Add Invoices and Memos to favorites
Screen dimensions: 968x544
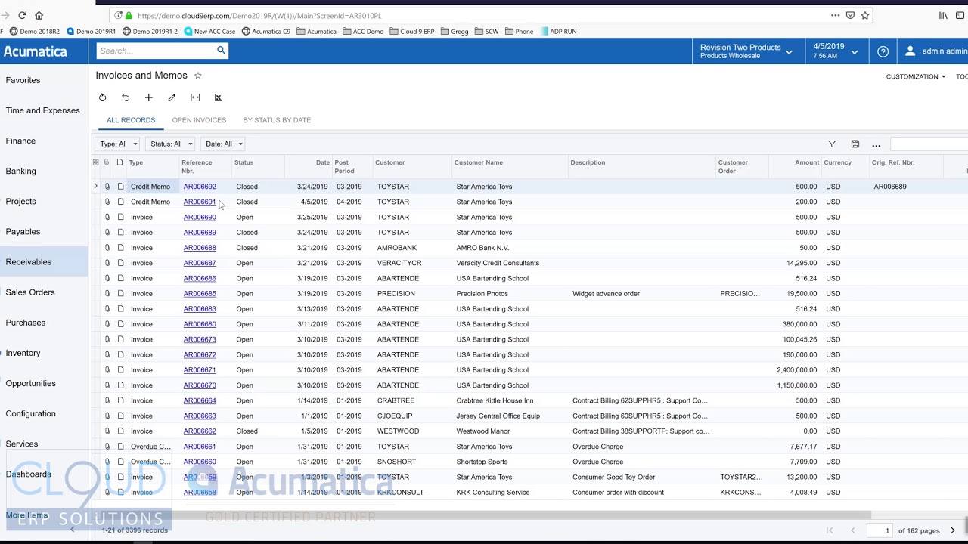[198, 76]
